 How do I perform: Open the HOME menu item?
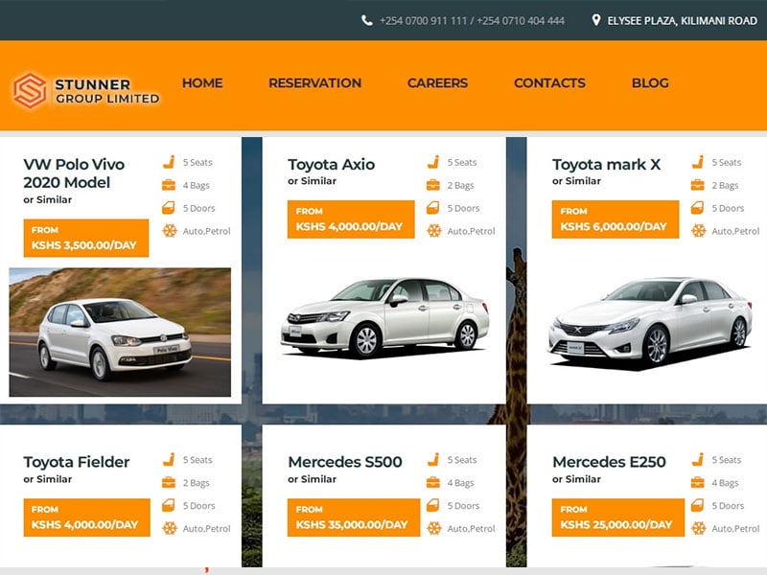coord(202,83)
